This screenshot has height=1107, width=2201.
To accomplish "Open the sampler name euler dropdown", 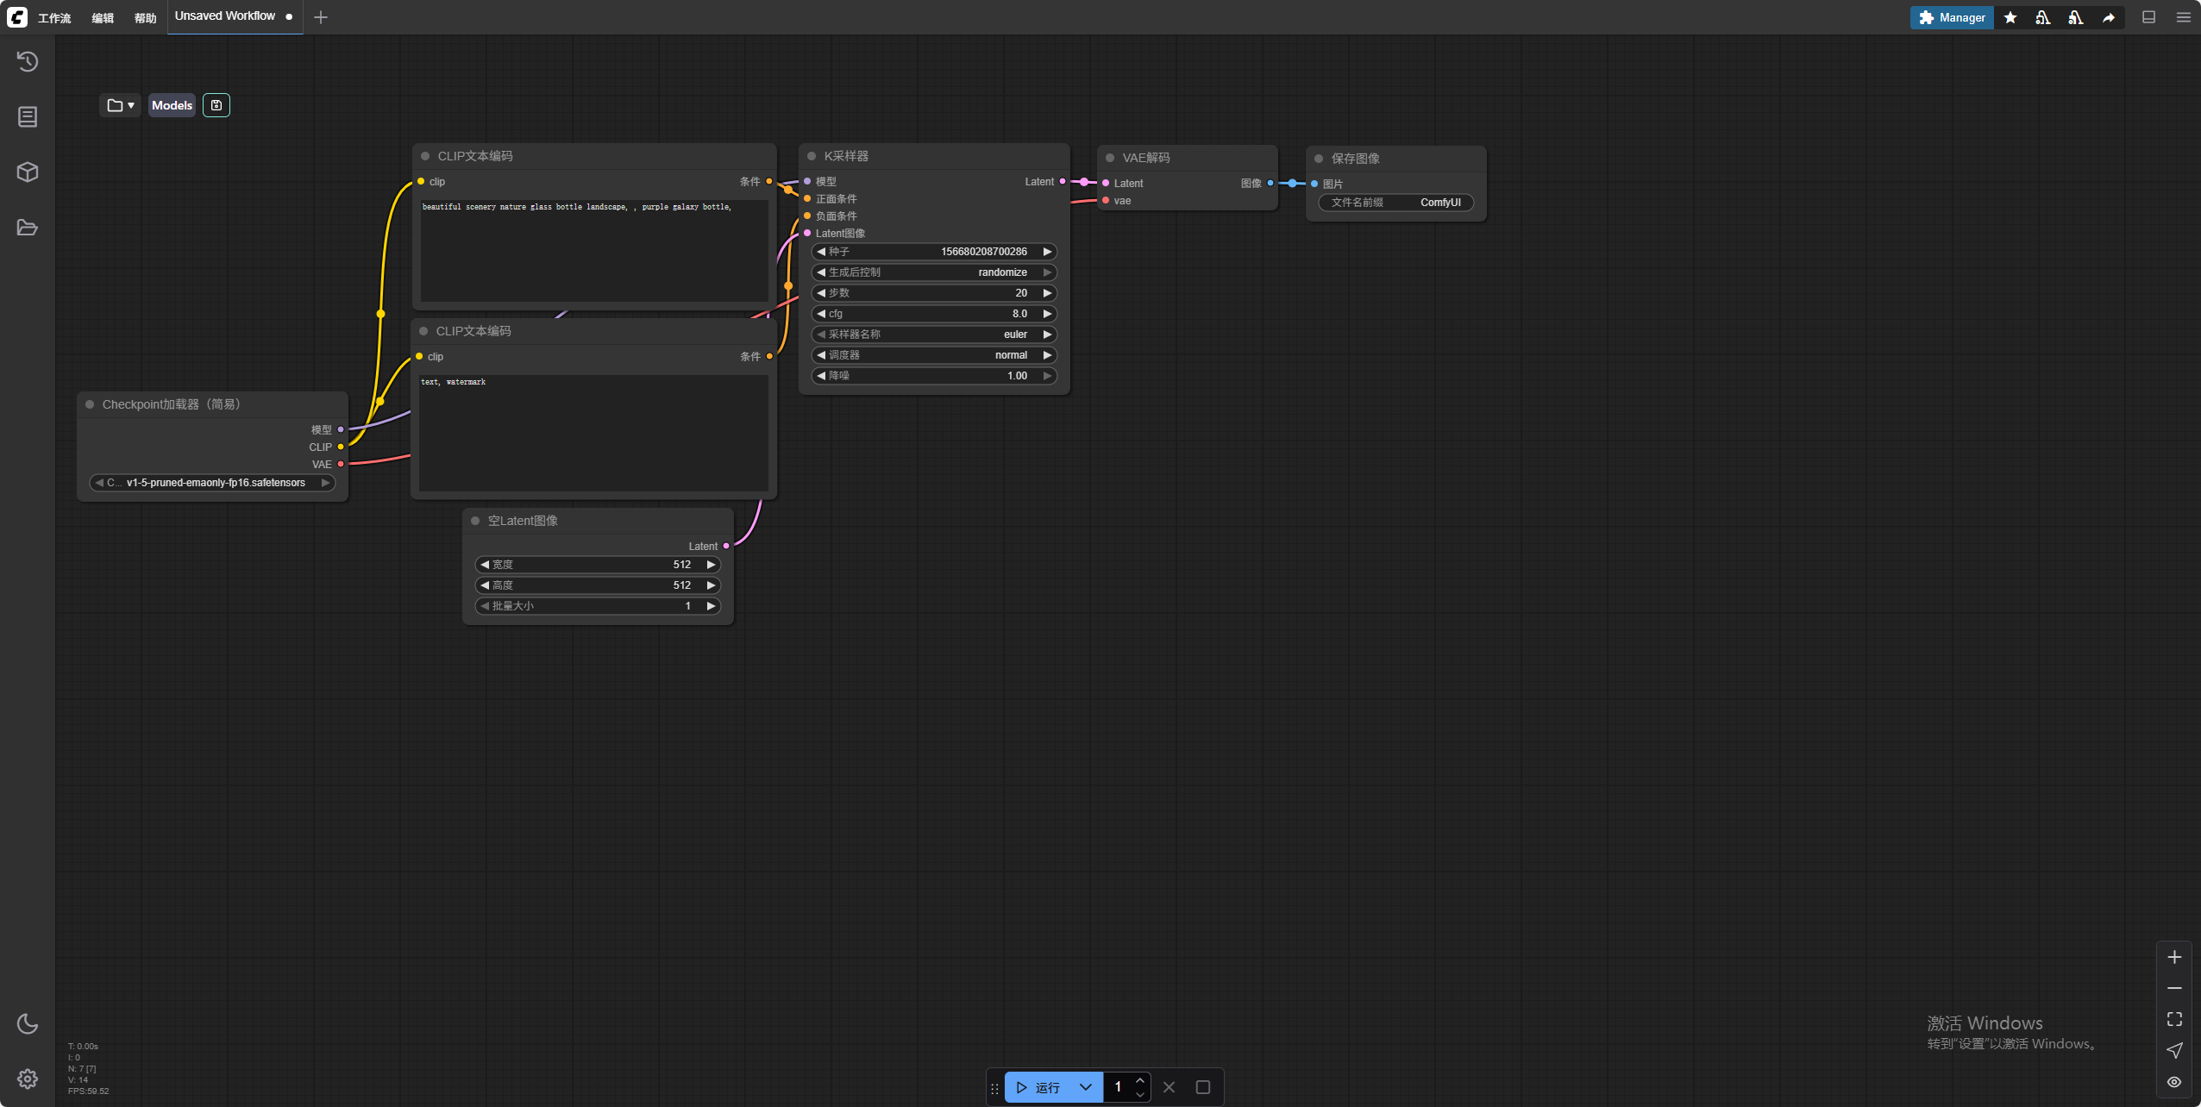I will pos(934,335).
